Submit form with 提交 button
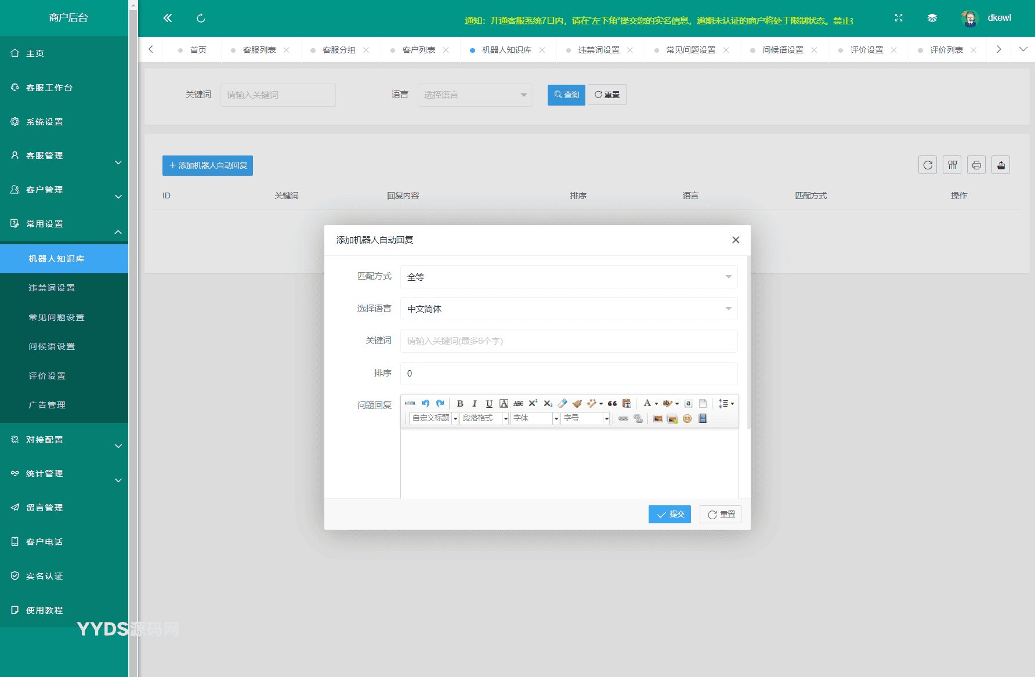This screenshot has width=1035, height=677. click(x=670, y=514)
